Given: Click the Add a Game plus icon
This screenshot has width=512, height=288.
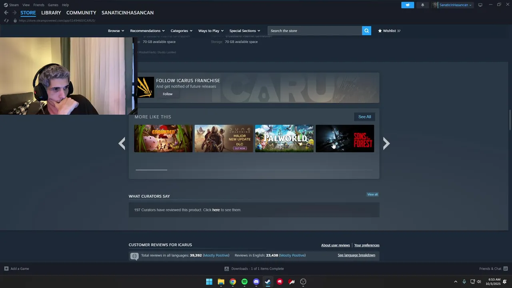Looking at the screenshot, I should pyautogui.click(x=6, y=269).
